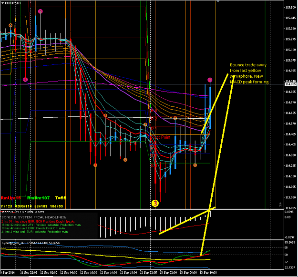Select the EUR French Final CPI headline
The height and width of the screenshot is (277, 298).
click(x=33, y=228)
